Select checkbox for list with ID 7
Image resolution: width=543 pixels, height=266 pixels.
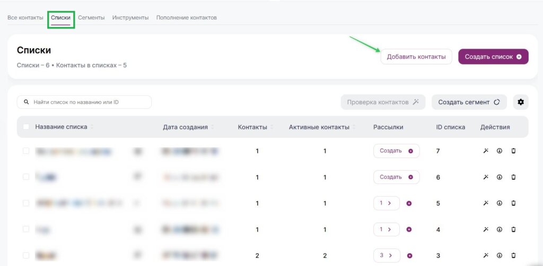pyautogui.click(x=26, y=151)
